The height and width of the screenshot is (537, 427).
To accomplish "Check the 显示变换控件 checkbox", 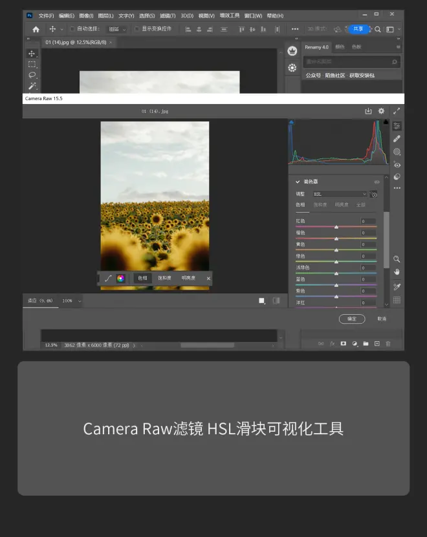I will [137, 29].
